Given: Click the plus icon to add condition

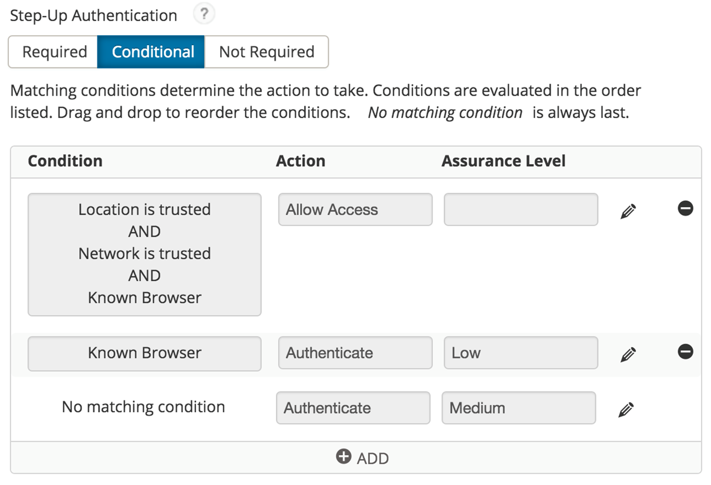Looking at the screenshot, I should point(343,456).
